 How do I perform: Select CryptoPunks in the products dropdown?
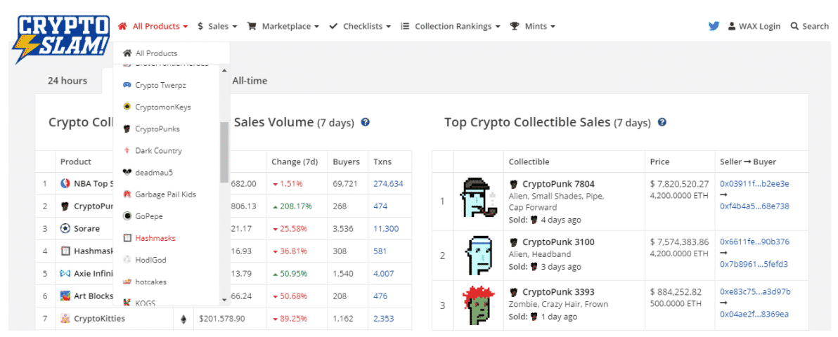click(157, 128)
